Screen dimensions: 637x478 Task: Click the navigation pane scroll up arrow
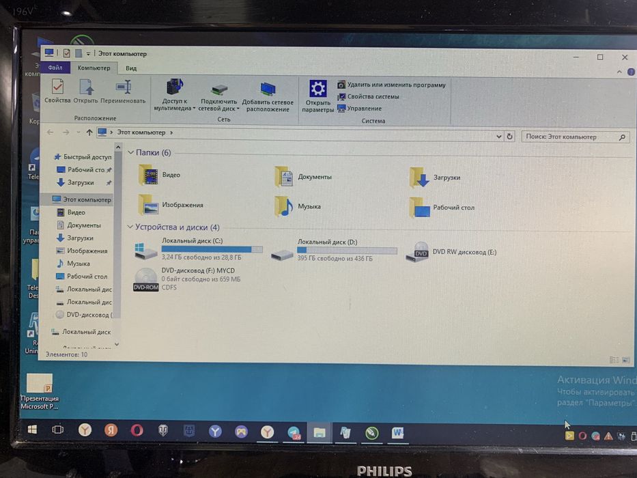click(118, 147)
